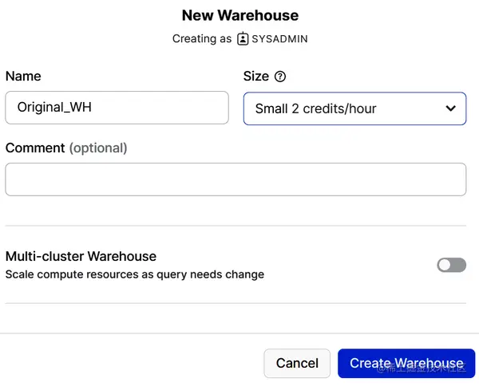Click the 'Name' field label
This screenshot has width=479, height=386.
point(23,77)
